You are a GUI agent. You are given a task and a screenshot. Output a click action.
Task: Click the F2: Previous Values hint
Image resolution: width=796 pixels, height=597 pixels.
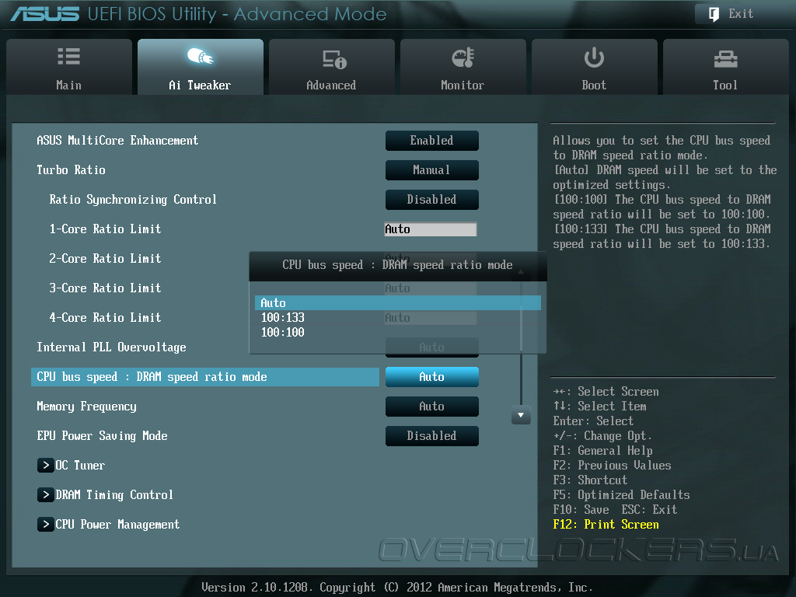click(613, 465)
